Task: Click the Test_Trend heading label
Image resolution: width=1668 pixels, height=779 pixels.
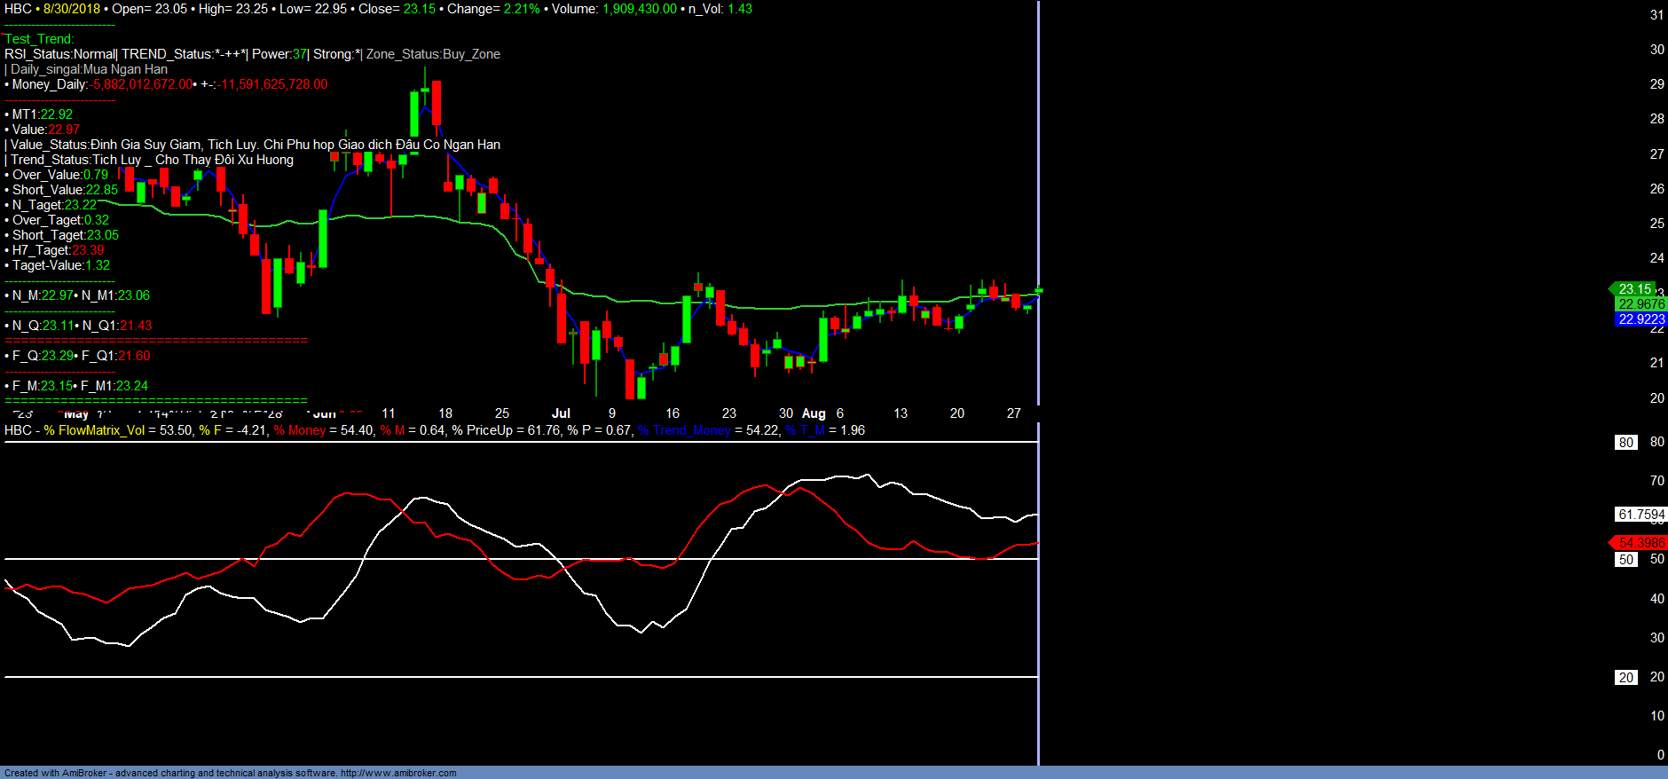Action: coord(39,39)
